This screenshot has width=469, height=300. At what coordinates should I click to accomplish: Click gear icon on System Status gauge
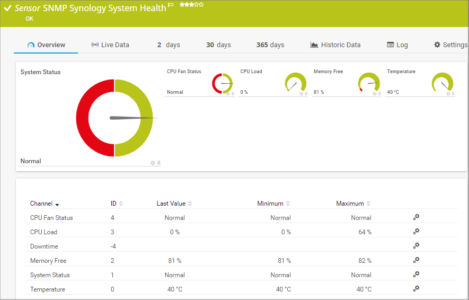click(153, 163)
